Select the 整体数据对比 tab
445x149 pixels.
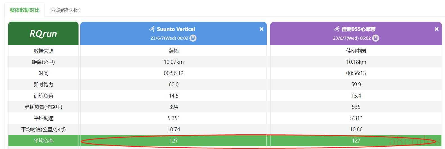tap(24, 10)
